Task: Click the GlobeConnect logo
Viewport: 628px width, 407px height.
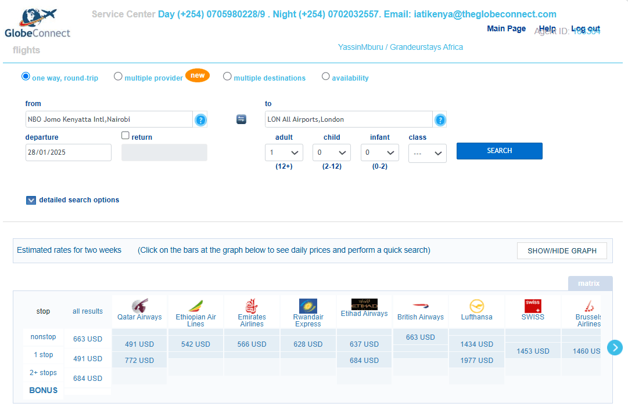Action: pyautogui.click(x=37, y=23)
